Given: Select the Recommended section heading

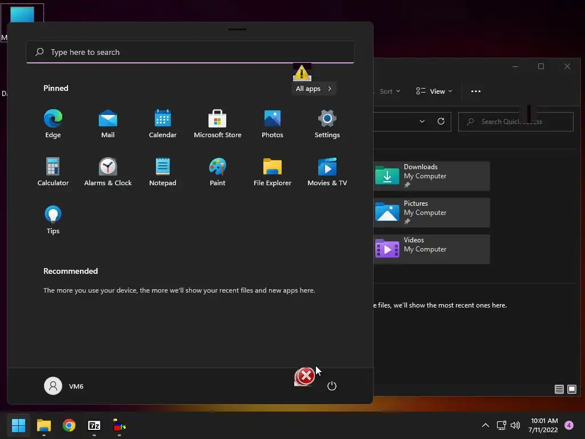Looking at the screenshot, I should point(70,271).
